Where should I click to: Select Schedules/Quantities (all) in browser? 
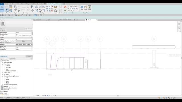(10, 88)
